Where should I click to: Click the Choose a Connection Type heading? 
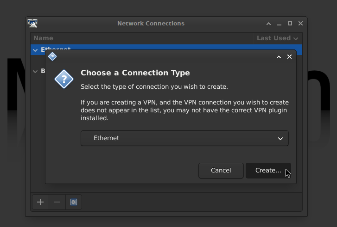[x=135, y=73]
